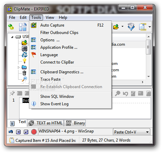Open the Help menu

click(x=63, y=17)
